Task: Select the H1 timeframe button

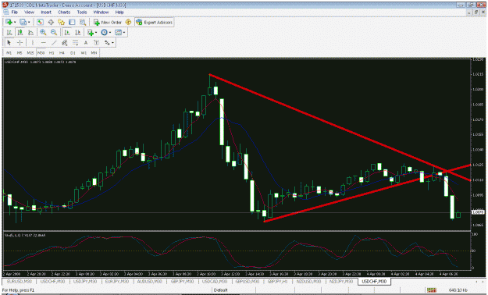Action: 52,52
